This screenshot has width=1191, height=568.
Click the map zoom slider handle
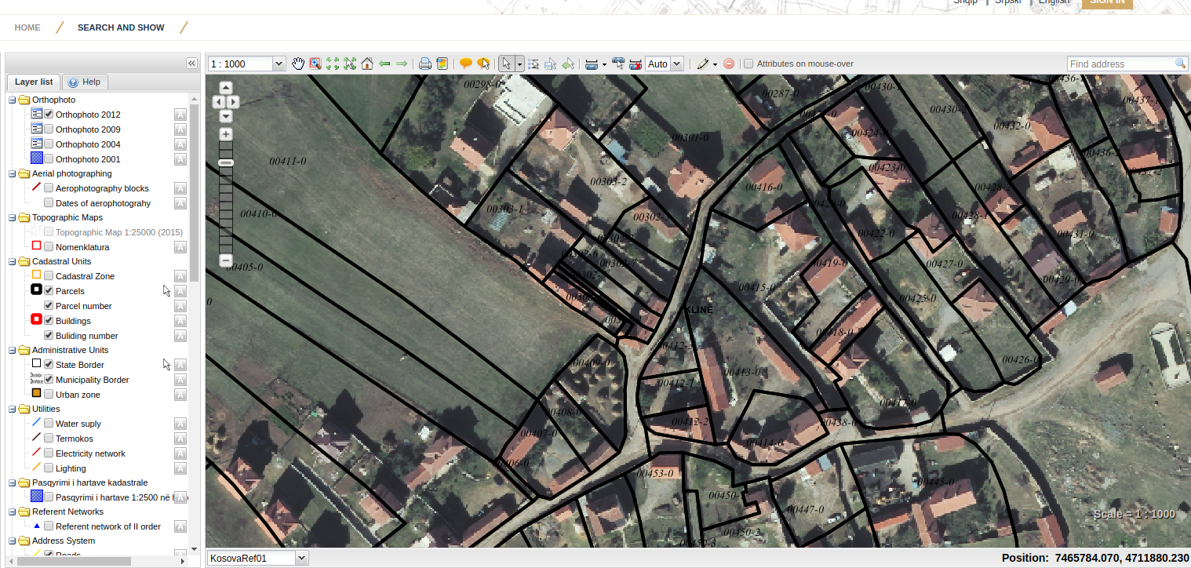coord(226,162)
